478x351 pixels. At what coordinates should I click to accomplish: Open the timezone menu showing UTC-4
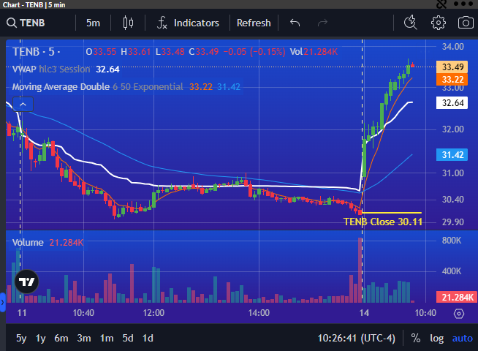click(357, 338)
